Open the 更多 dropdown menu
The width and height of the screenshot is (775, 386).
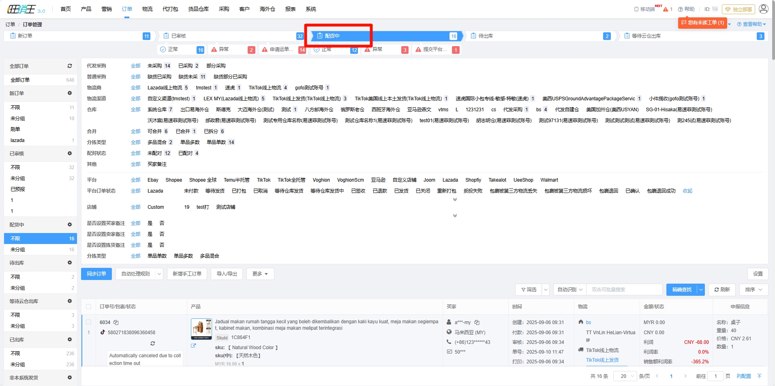pos(260,274)
